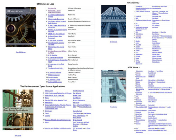Open the 500 Lines Introduction chapter
This screenshot has height=140, width=176.
(52, 8)
